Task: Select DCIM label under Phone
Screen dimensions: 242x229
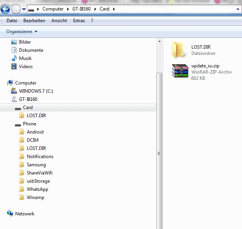Action: coord(33,140)
